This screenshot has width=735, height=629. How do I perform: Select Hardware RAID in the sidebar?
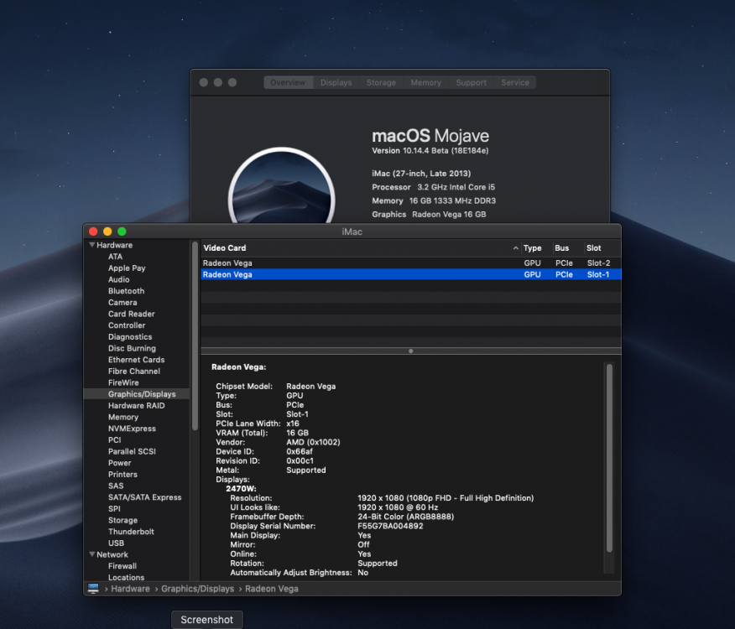tap(137, 405)
